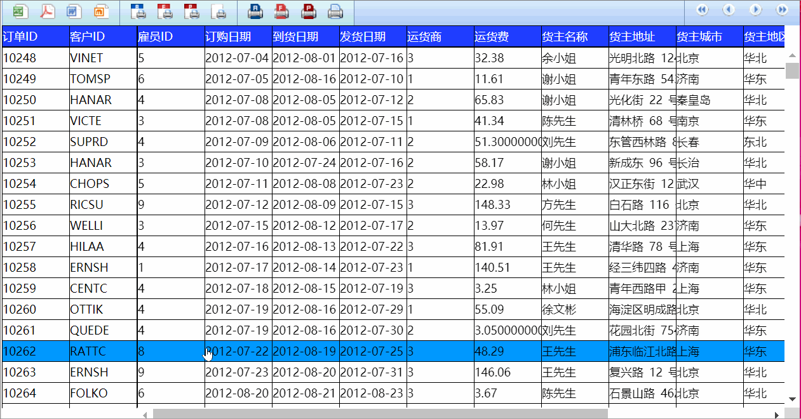Click the 货主城市 column header

[710, 37]
